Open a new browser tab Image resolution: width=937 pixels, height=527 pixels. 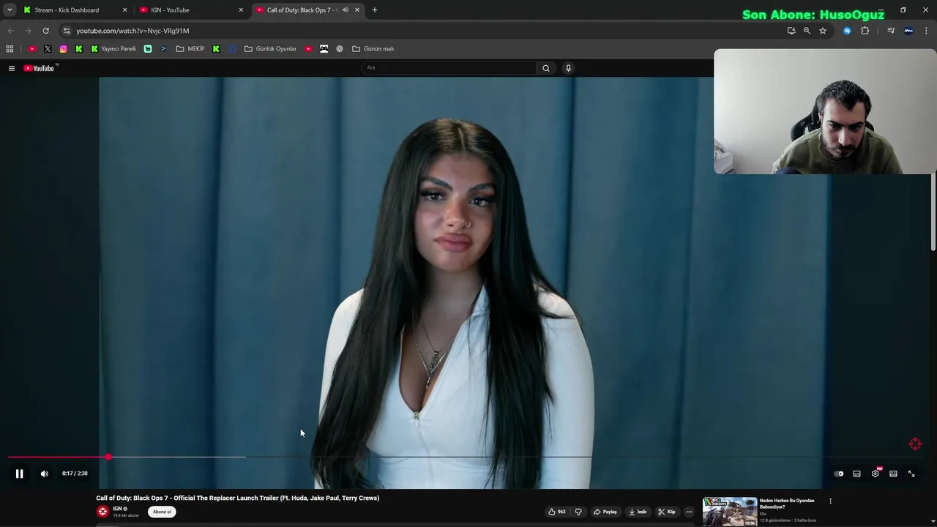(375, 10)
